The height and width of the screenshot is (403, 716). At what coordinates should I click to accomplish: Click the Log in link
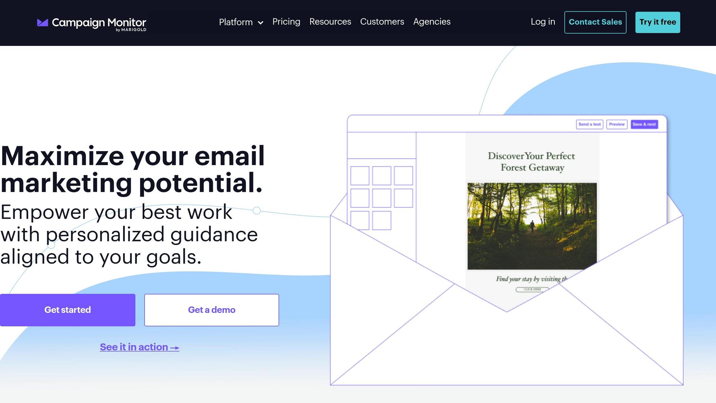543,22
